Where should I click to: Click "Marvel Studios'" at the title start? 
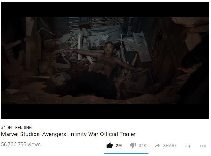[21, 134]
